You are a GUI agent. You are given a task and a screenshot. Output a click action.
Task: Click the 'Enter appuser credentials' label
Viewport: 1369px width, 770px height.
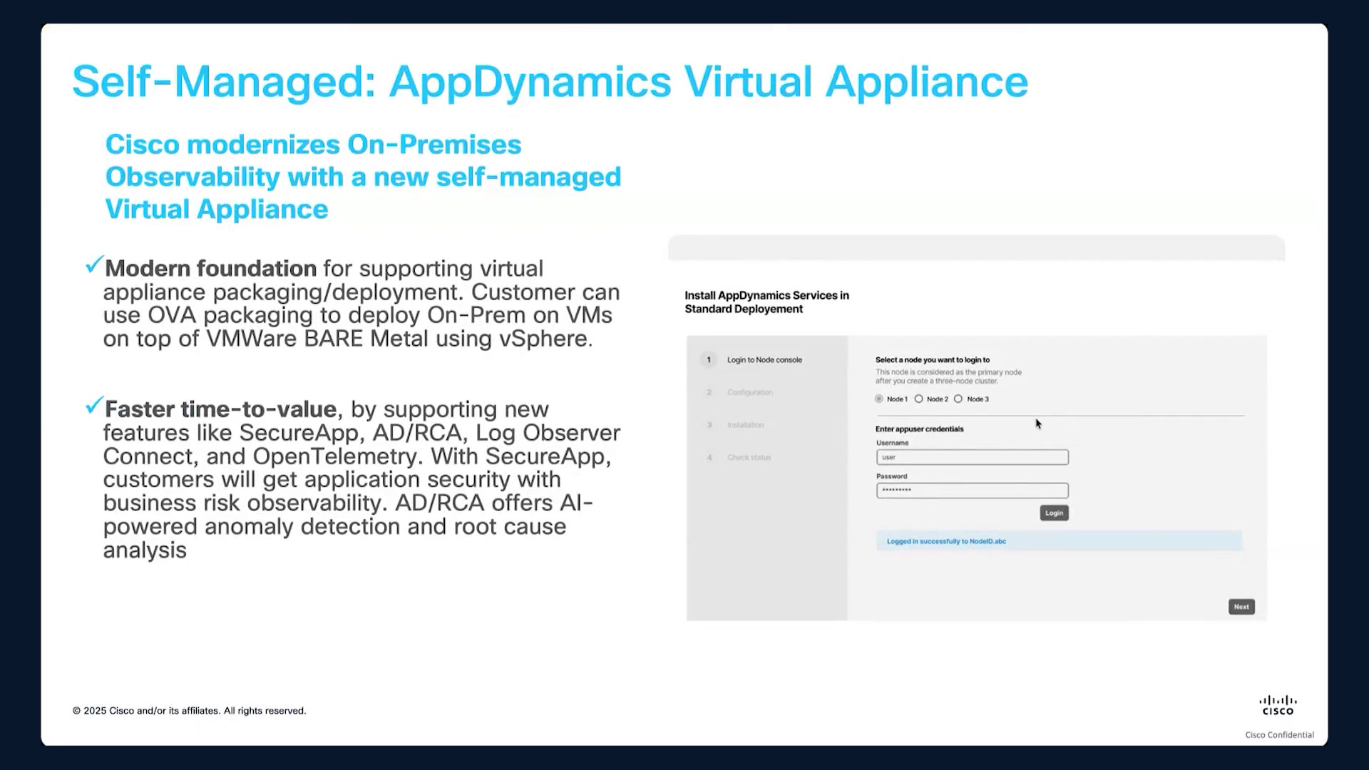click(919, 429)
